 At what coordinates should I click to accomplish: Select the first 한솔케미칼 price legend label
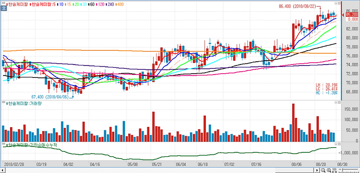[18, 4]
